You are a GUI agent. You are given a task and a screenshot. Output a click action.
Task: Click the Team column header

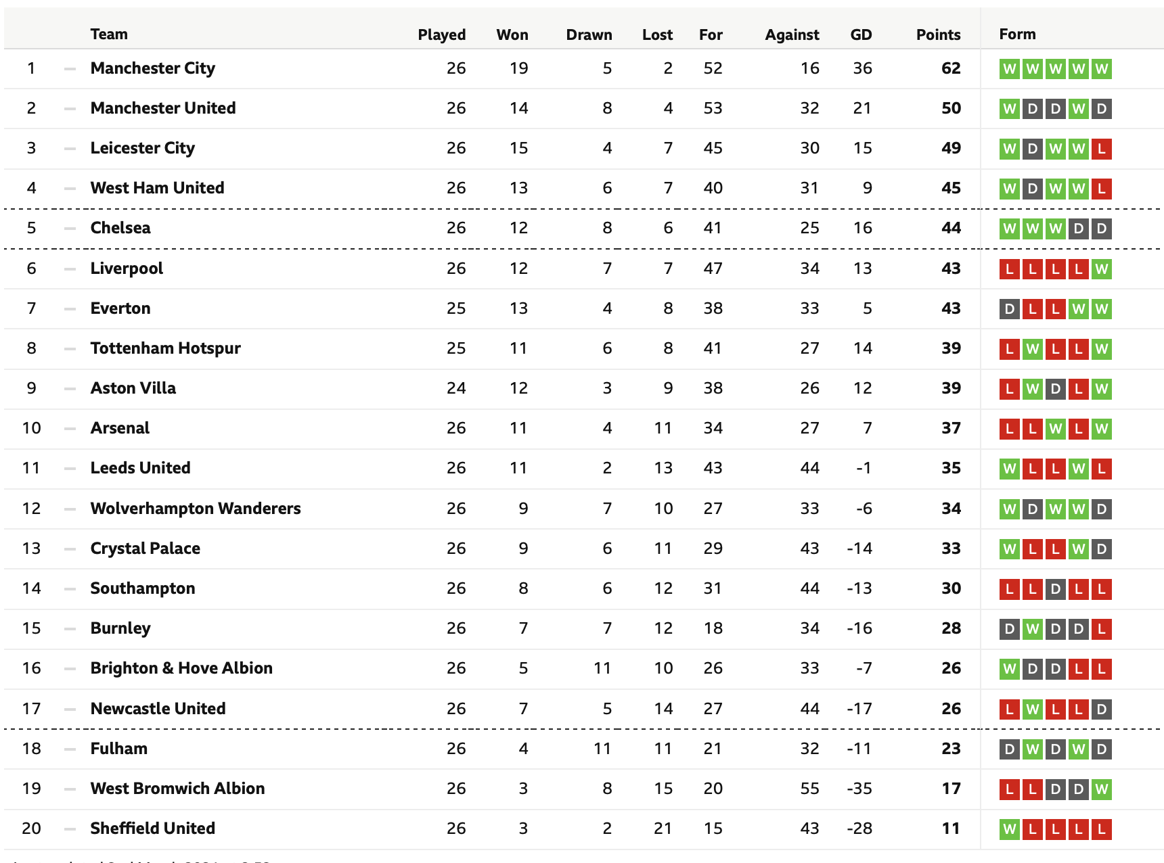coord(109,34)
